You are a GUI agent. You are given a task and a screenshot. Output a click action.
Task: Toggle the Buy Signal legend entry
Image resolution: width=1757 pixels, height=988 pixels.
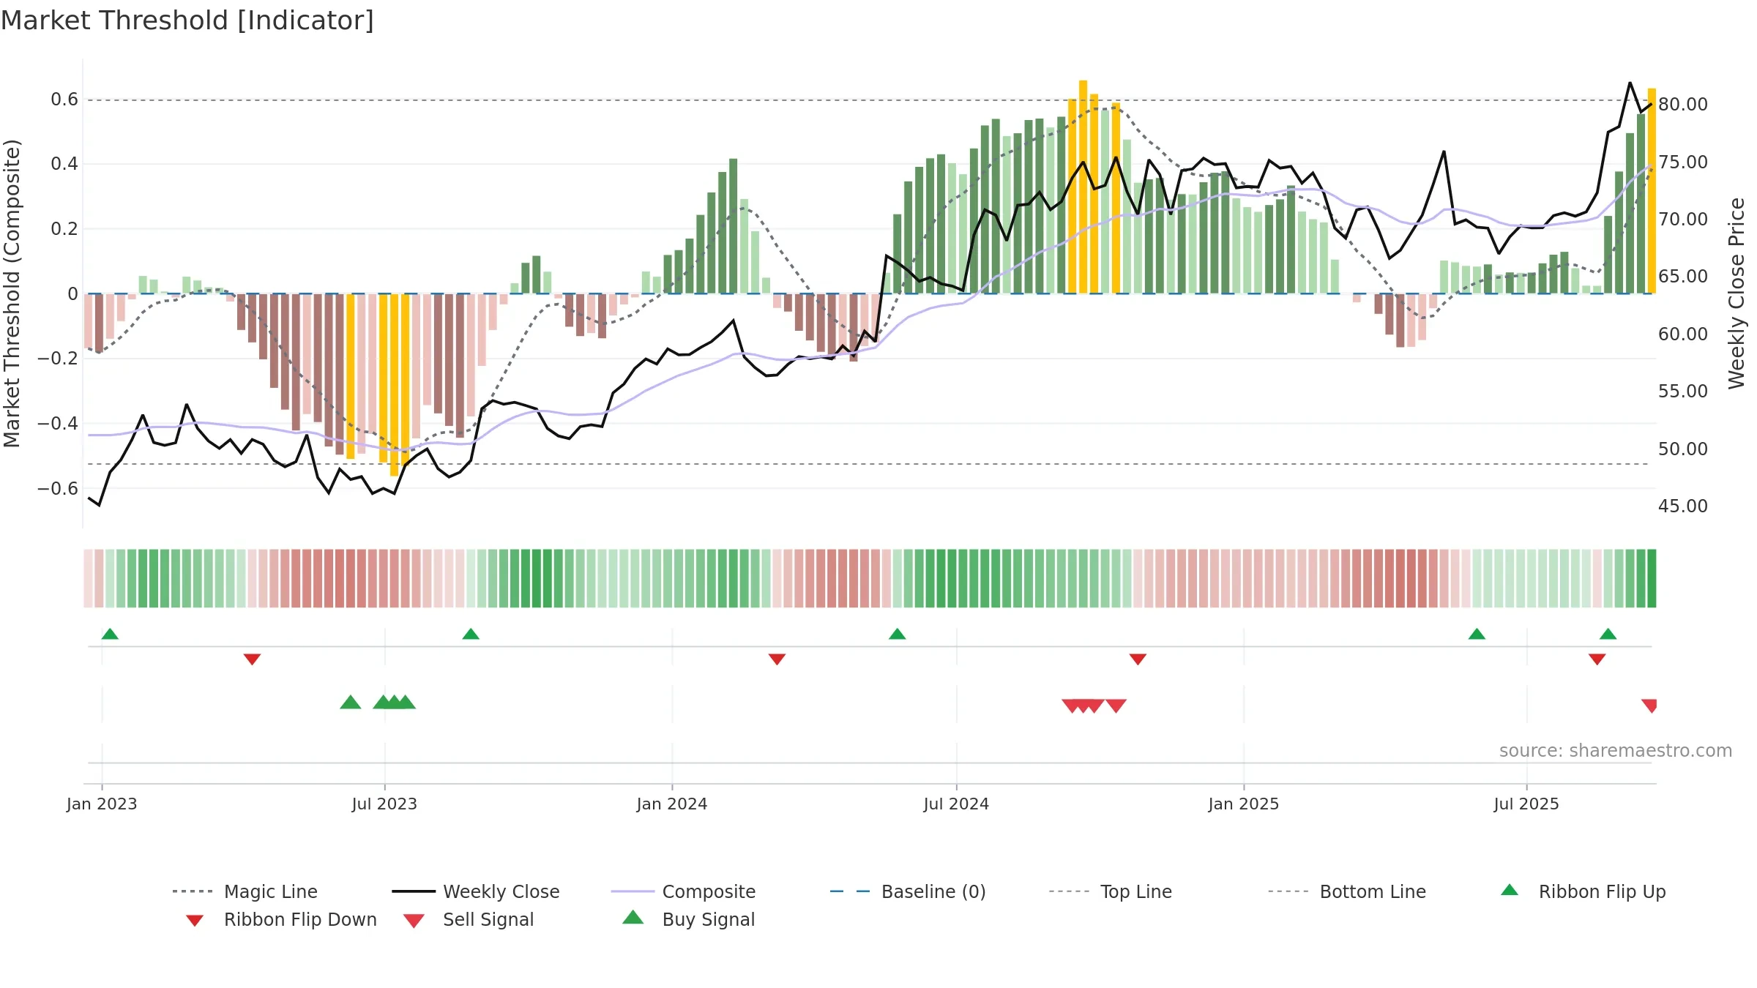pyautogui.click(x=688, y=919)
